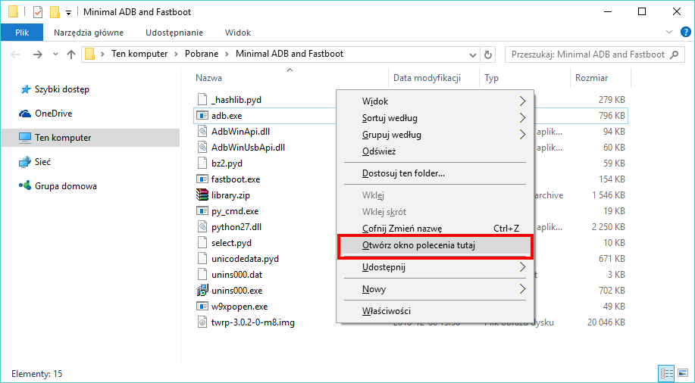The height and width of the screenshot is (383, 695).
Task: Click the fastboot.exe file icon
Action: 202,179
